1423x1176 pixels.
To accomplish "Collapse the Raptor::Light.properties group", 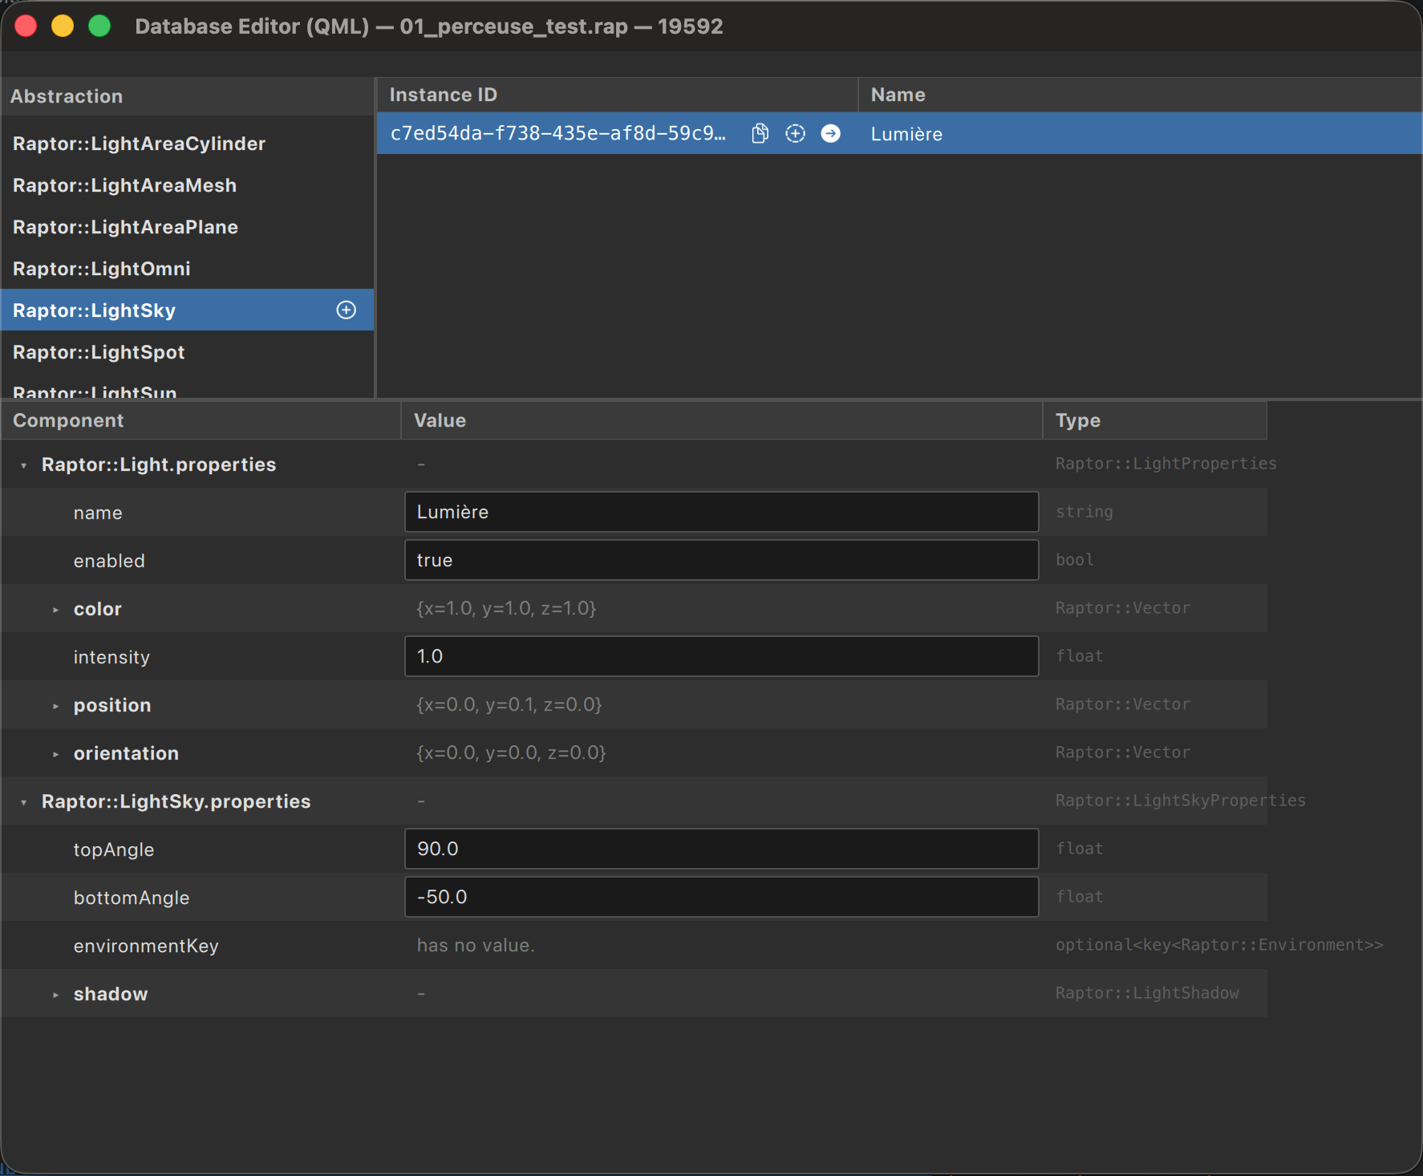I will coord(24,465).
